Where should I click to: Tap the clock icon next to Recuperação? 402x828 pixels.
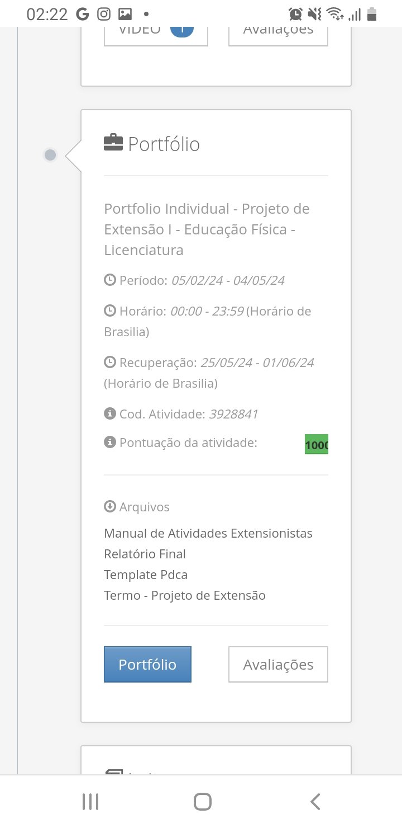coord(110,362)
